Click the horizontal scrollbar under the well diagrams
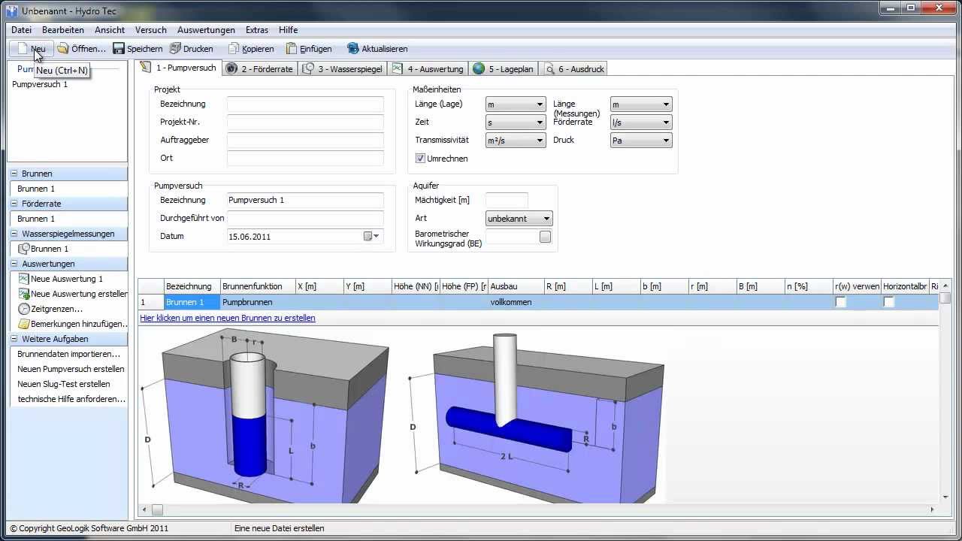 539,509
